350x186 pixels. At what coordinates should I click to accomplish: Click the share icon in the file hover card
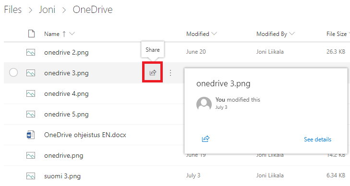(x=205, y=139)
